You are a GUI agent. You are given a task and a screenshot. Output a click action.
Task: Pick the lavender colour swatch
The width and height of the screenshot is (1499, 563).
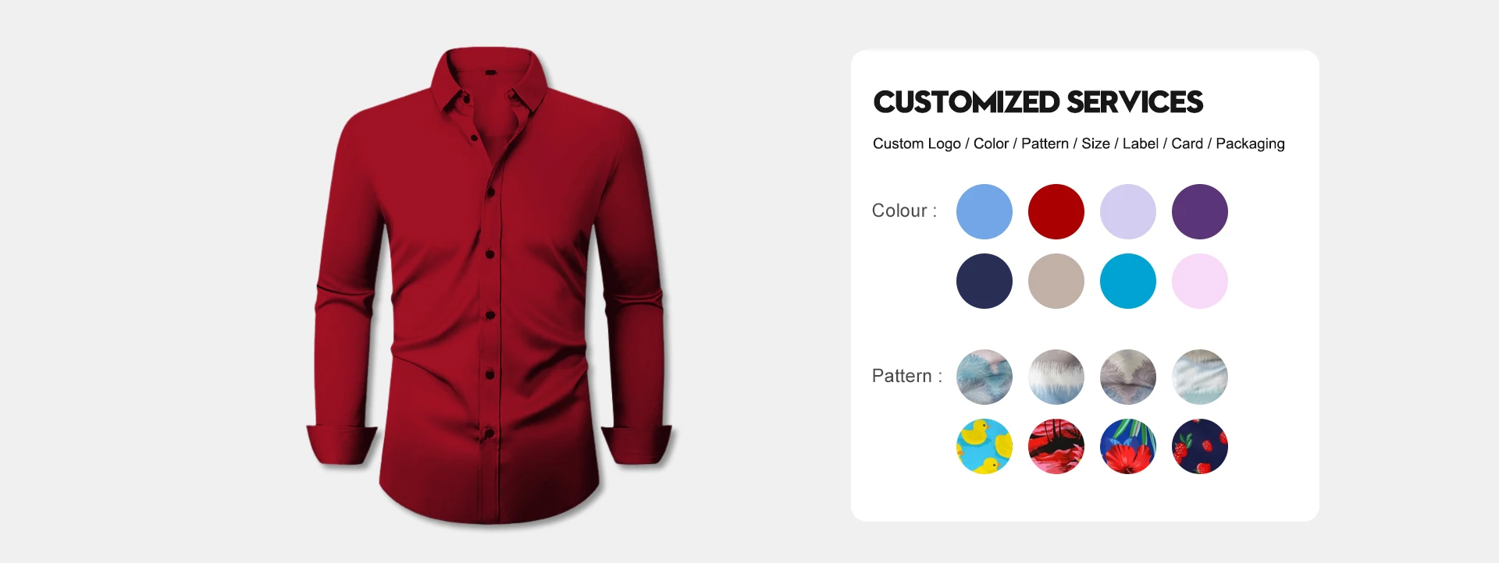pos(1127,211)
